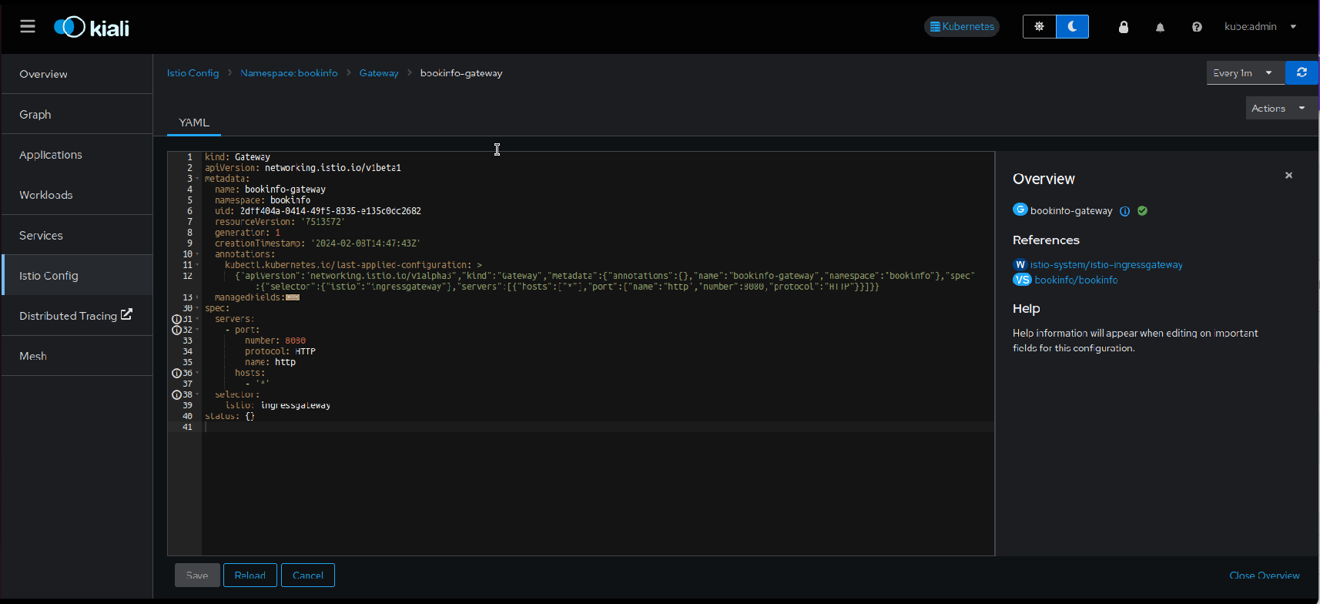Open the help question mark menu
The width and height of the screenshot is (1320, 604).
tap(1197, 27)
